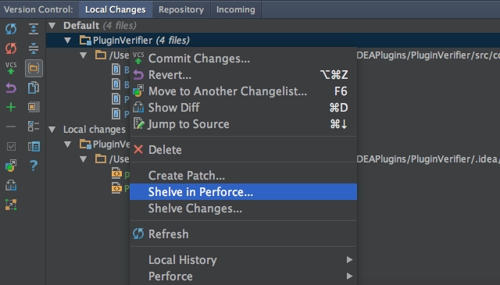Switch to the Incoming tab
The height and width of the screenshot is (285, 500).
(x=236, y=9)
